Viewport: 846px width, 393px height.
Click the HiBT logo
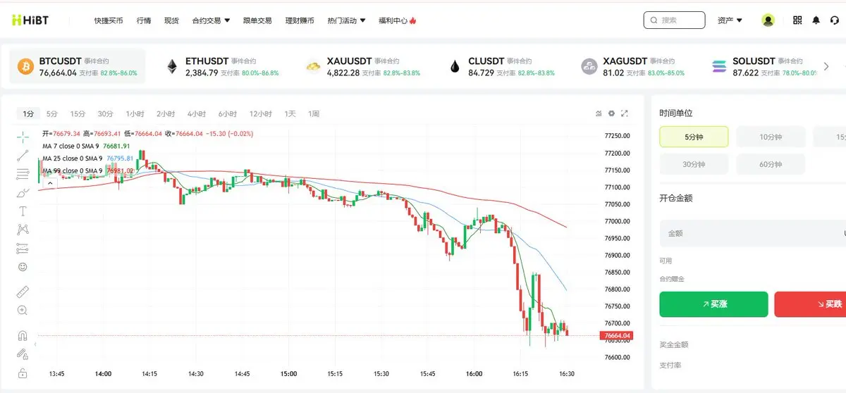click(30, 20)
